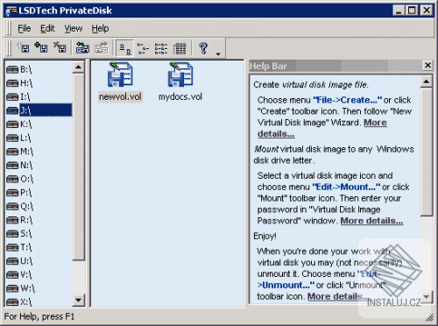Select drive R:\ in the list
This screenshot has width=438, height=326.
[x=19, y=220]
